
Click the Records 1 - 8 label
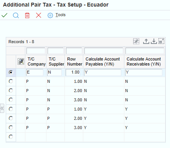tap(21, 42)
